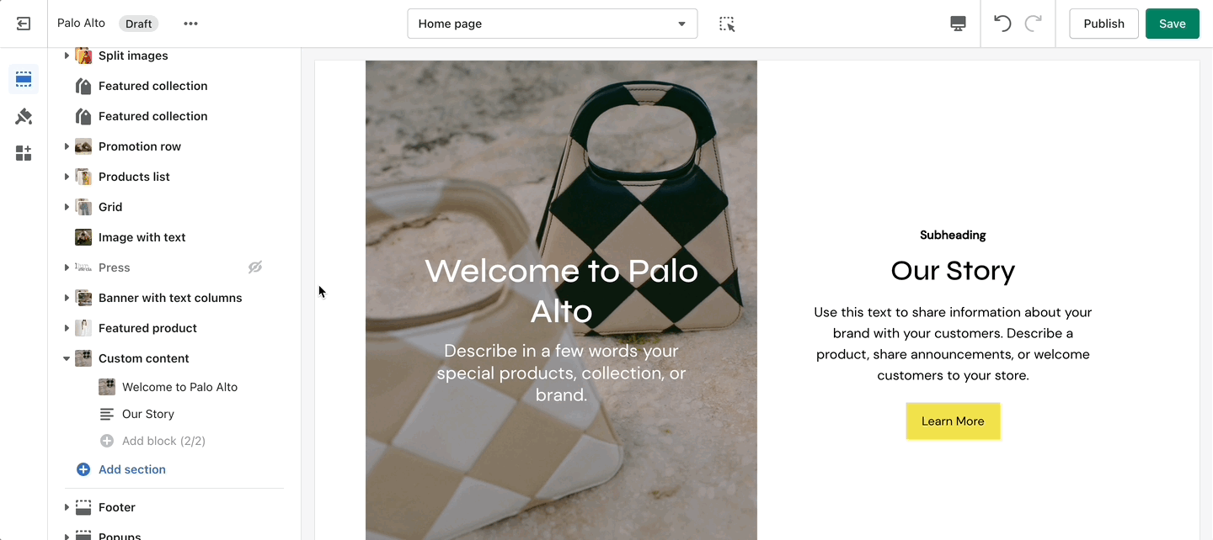Click the exit editor icon
Image resolution: width=1213 pixels, height=540 pixels.
coord(24,24)
